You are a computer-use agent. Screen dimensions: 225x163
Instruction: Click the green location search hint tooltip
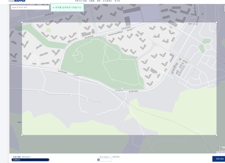[67, 8]
